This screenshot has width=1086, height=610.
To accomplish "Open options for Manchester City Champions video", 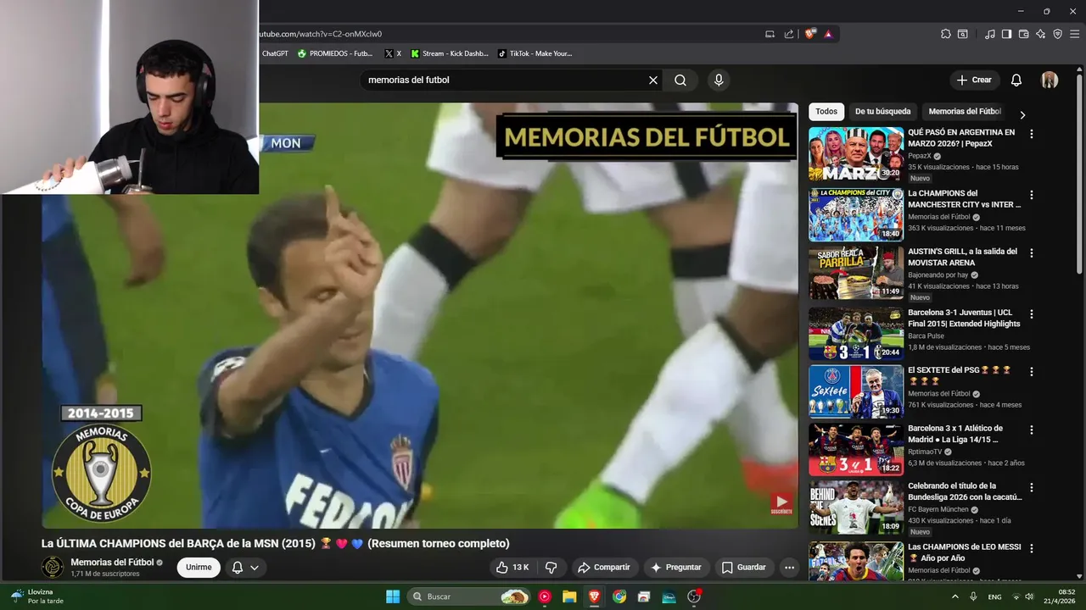I will [1032, 195].
